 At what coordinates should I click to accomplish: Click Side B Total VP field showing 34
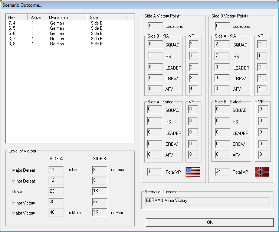(x=222, y=172)
